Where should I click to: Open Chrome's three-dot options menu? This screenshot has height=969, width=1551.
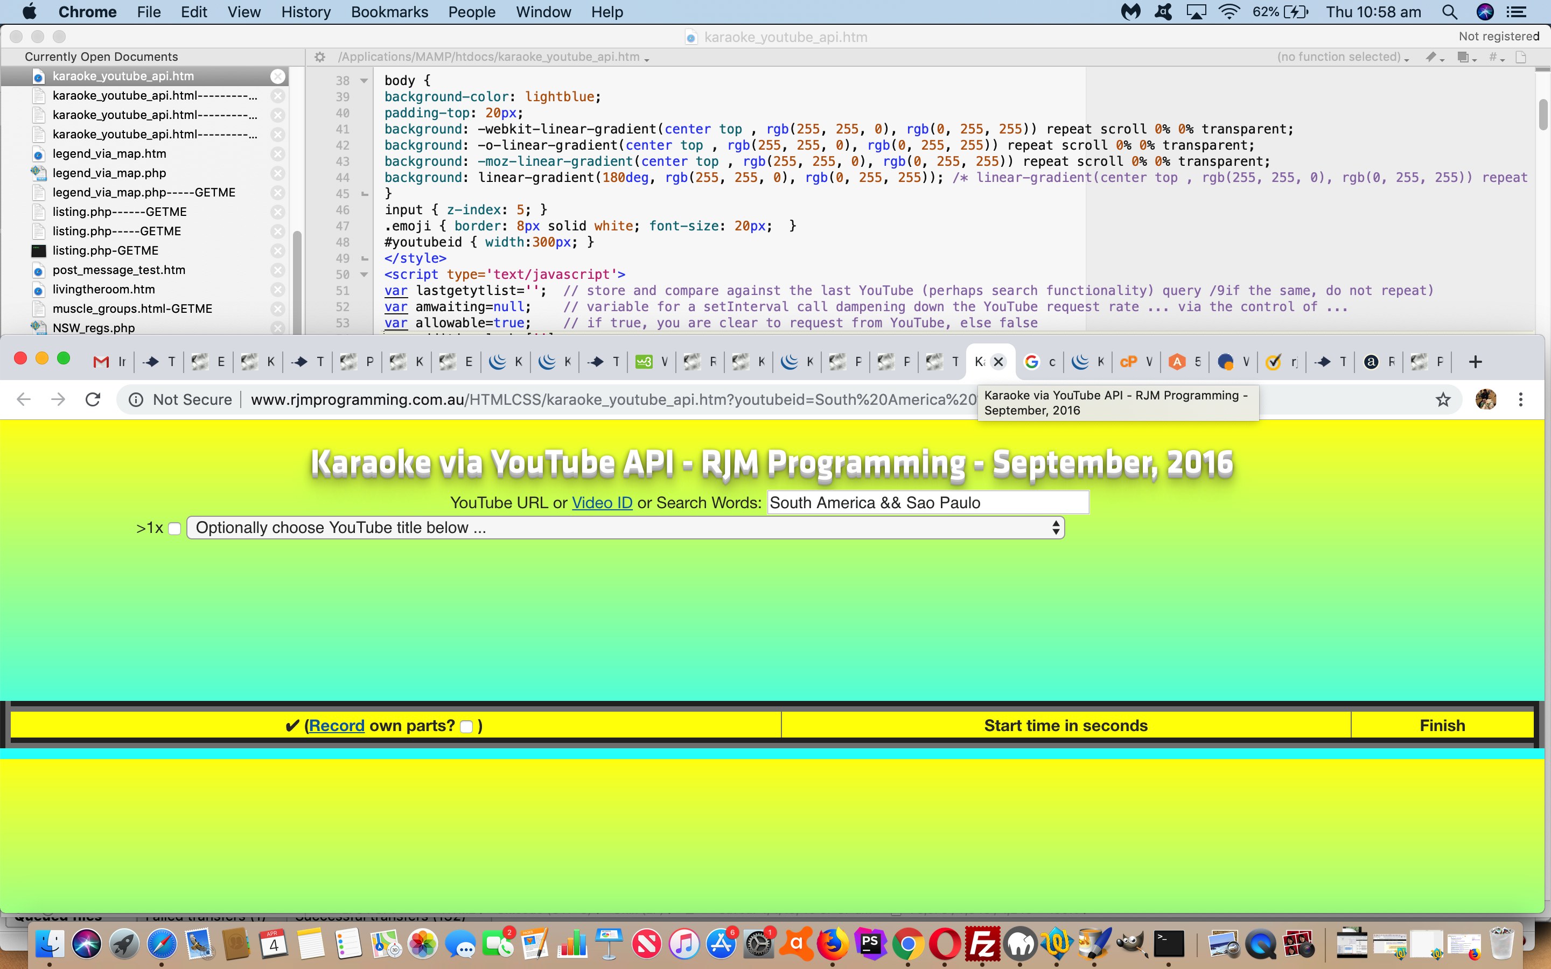(x=1520, y=400)
